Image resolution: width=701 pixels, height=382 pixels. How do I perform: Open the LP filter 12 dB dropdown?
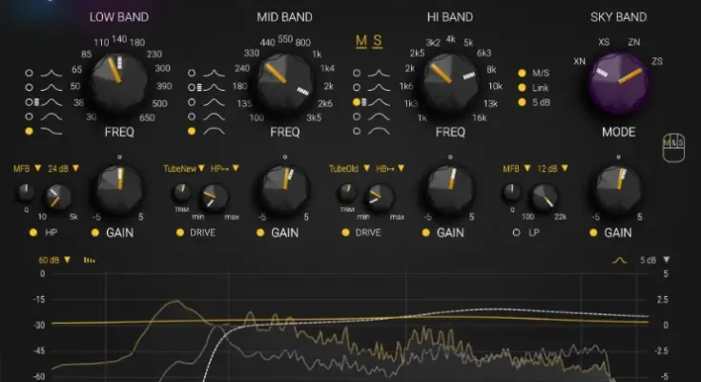point(550,169)
